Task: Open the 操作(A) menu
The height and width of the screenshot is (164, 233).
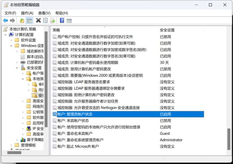Action: (x=27, y=13)
